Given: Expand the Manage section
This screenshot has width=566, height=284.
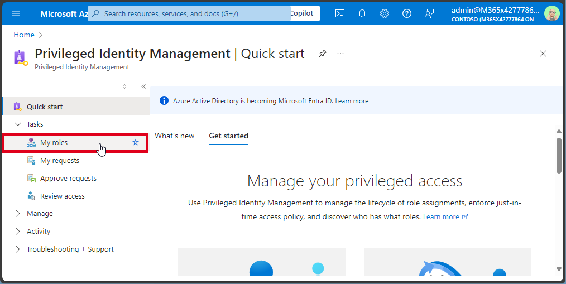Looking at the screenshot, I should (x=18, y=214).
